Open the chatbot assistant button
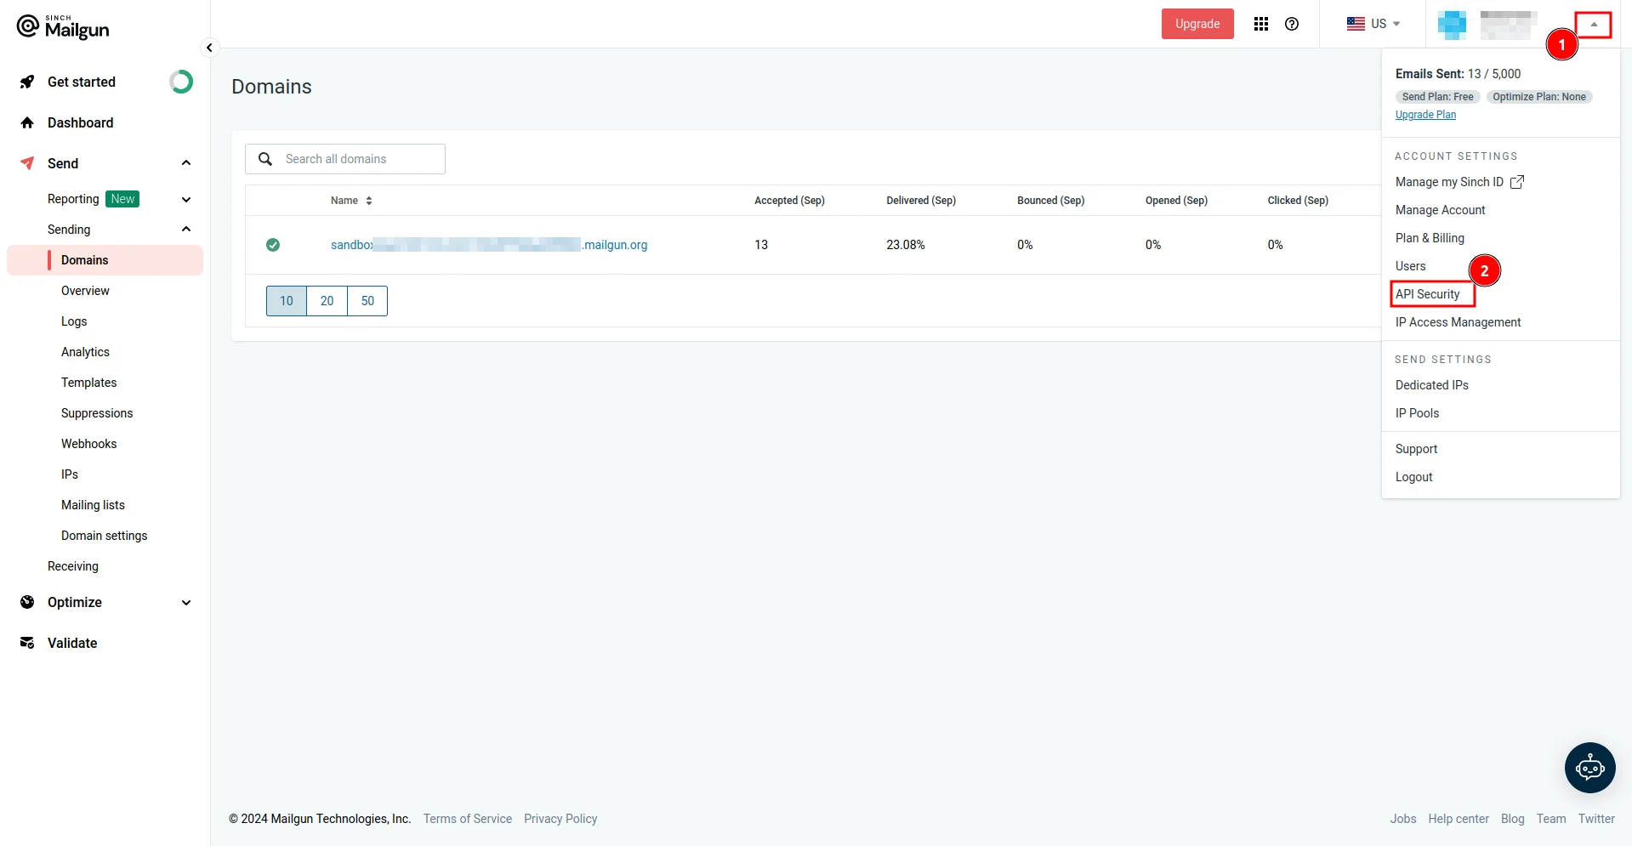The image size is (1632, 846). point(1589,768)
